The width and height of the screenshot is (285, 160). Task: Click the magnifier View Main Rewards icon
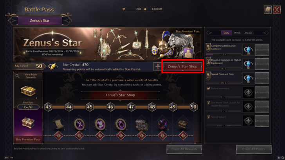pyautogui.click(x=18, y=76)
